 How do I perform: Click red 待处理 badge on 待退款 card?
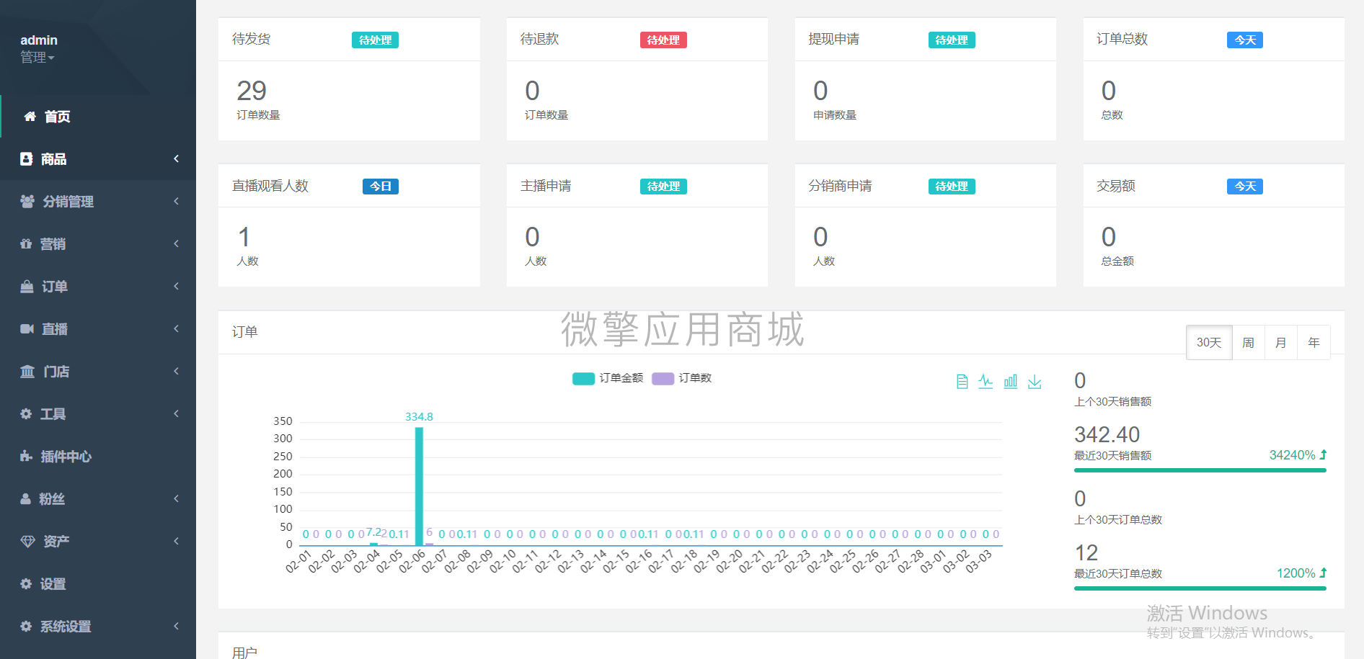point(663,40)
